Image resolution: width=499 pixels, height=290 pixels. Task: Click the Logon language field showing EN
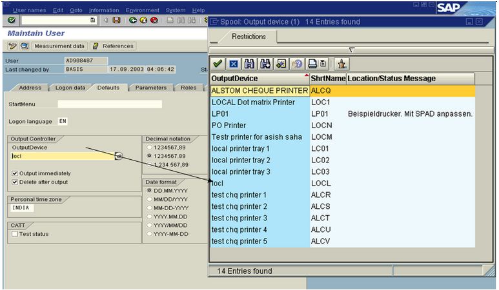(x=63, y=121)
